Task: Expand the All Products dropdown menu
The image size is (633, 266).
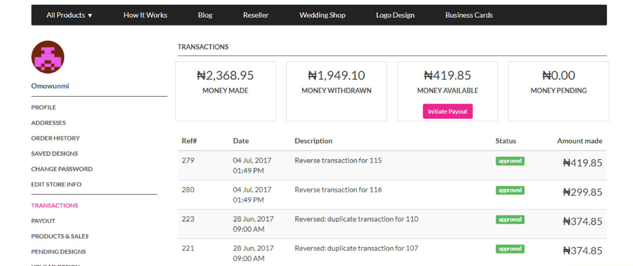Action: point(69,15)
